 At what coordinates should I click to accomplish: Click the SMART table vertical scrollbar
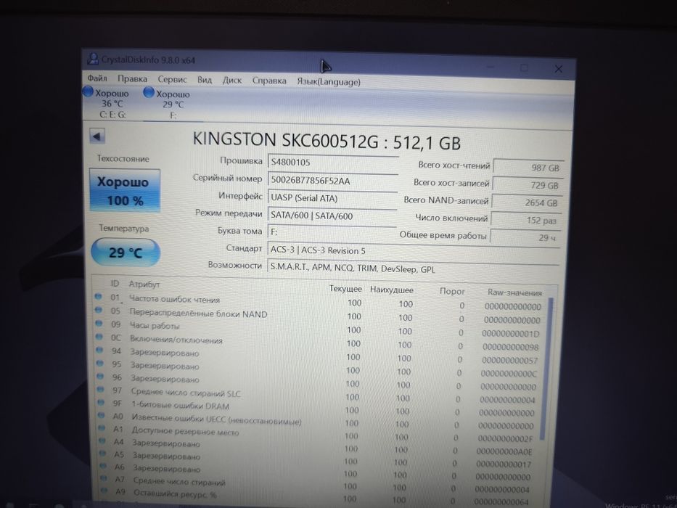tap(546, 367)
